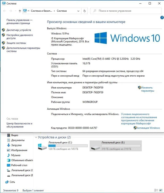164x193 pixels.
Task: Click the shield icon beside Защита системы
Action: [3, 43]
